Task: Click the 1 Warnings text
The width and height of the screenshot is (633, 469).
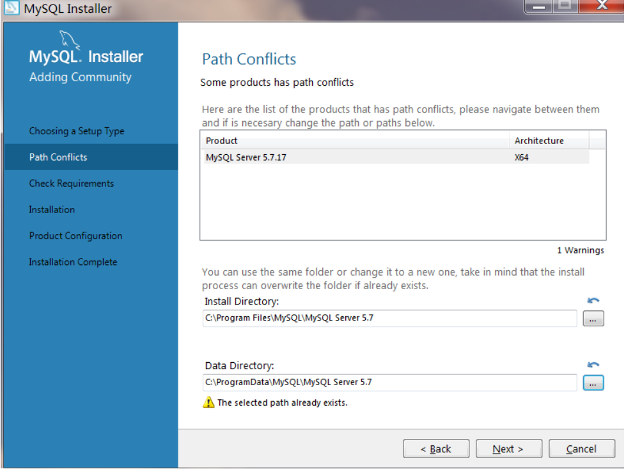Action: 581,250
